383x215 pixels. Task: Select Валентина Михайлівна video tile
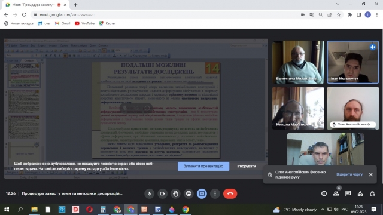(298, 62)
